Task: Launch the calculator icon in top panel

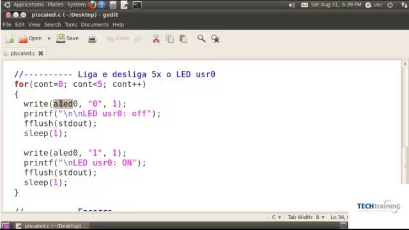Action: pos(113,4)
